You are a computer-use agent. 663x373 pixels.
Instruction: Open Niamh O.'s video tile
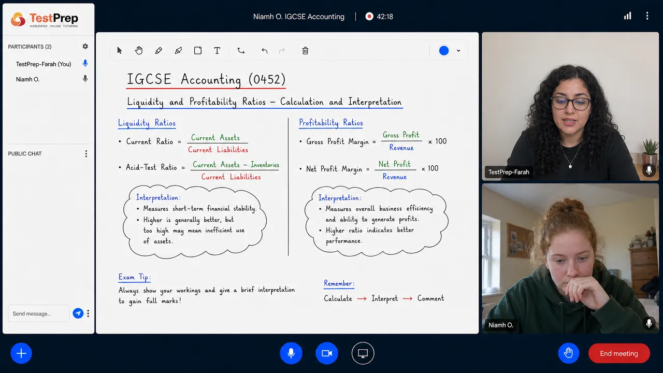[x=570, y=259]
